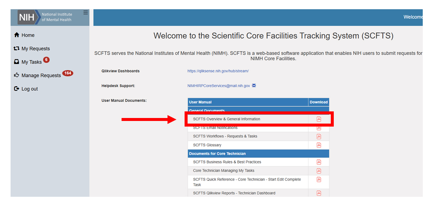Click the NIMHIRPCoreServices helpdesk email link
434x206 pixels.
click(218, 86)
